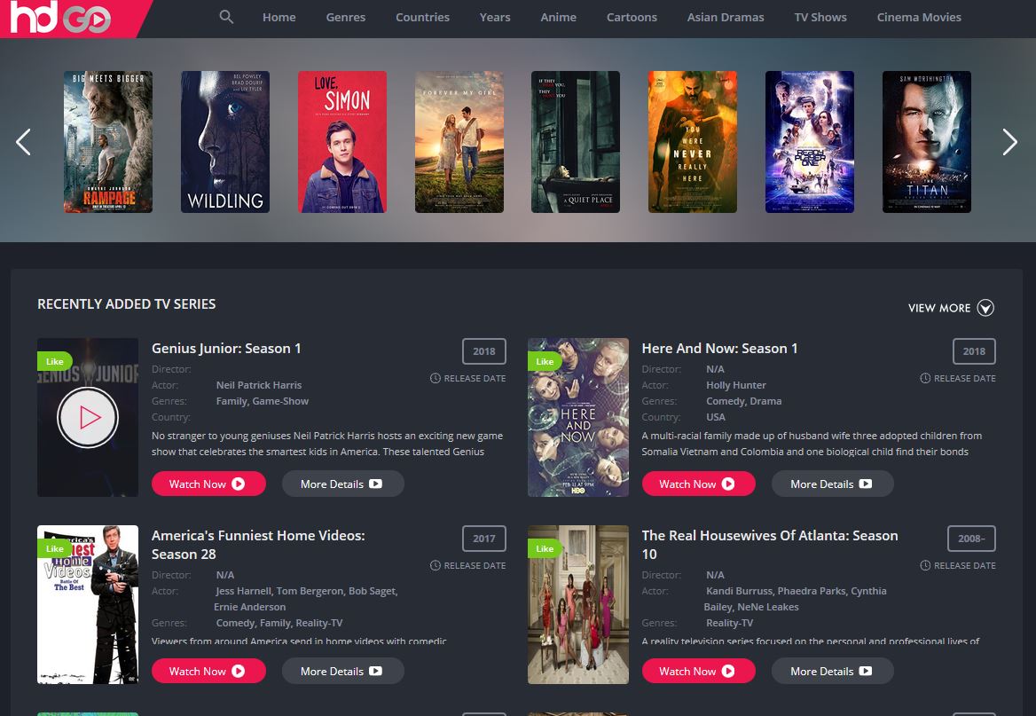The image size is (1036, 716).
Task: Click clock icon next to 2008 release date
Action: point(926,565)
